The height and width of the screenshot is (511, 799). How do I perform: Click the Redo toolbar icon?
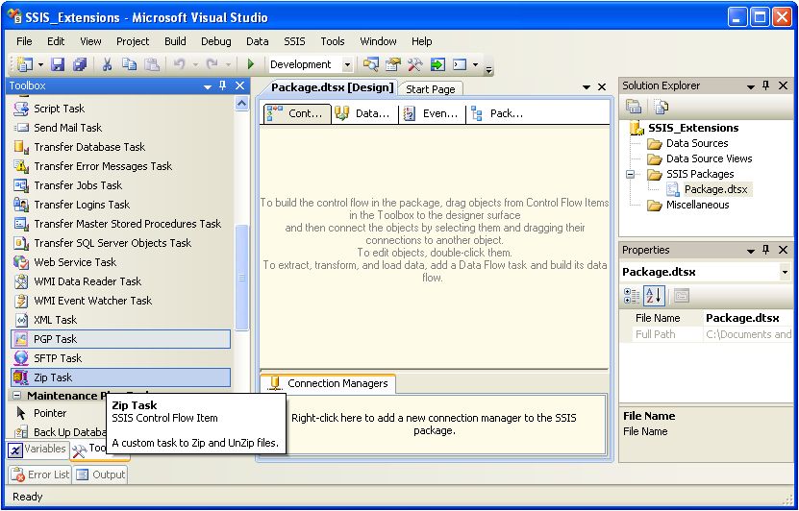[x=212, y=64]
